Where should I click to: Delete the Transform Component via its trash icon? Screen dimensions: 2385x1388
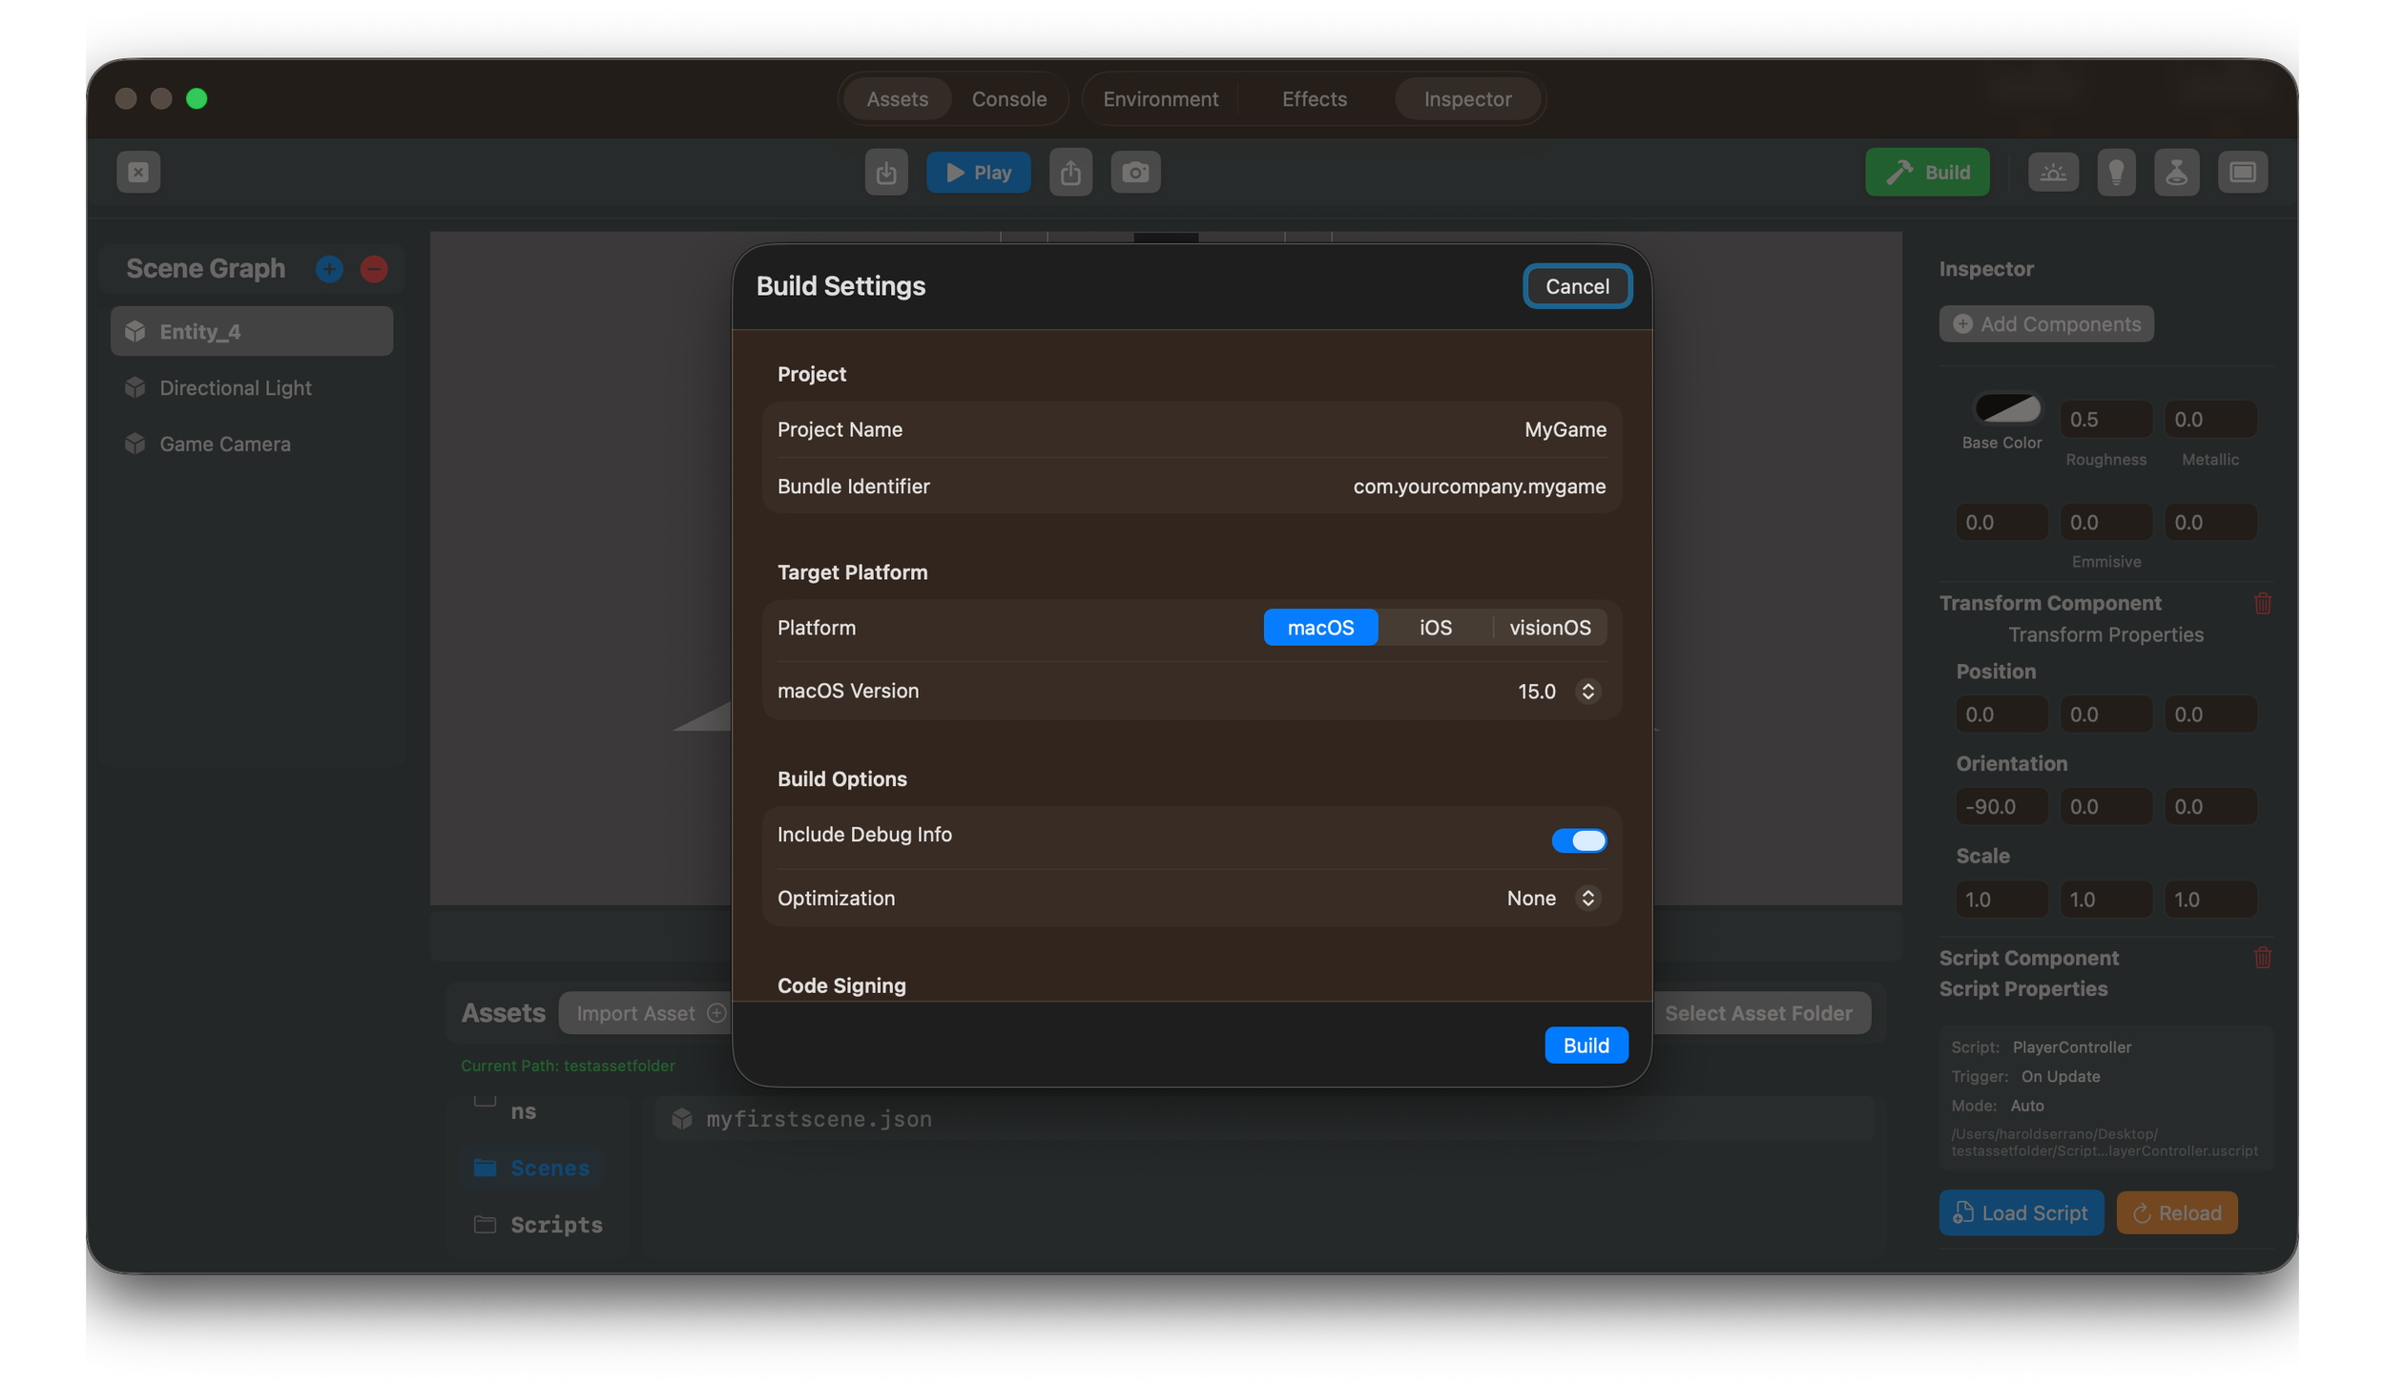2263,602
